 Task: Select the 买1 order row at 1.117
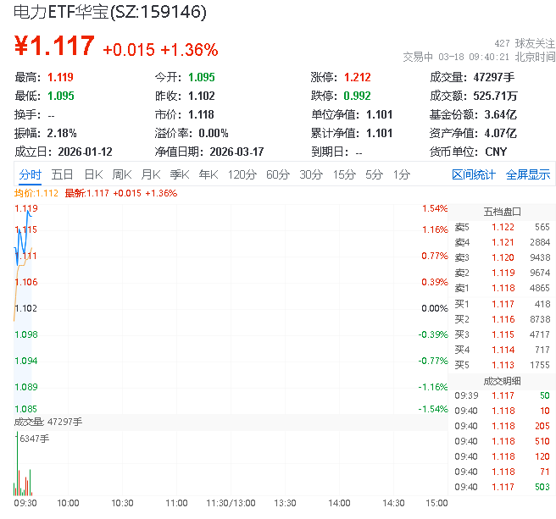pyautogui.click(x=502, y=304)
